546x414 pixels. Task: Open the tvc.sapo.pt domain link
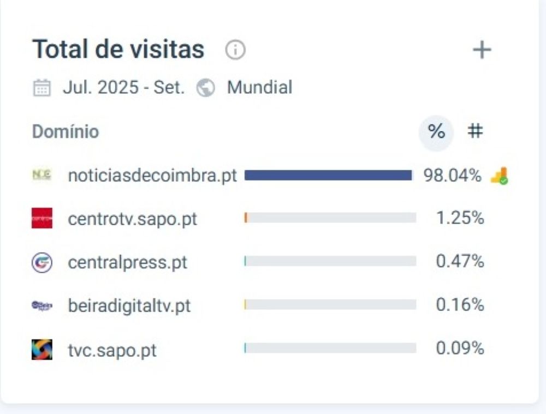(x=112, y=350)
